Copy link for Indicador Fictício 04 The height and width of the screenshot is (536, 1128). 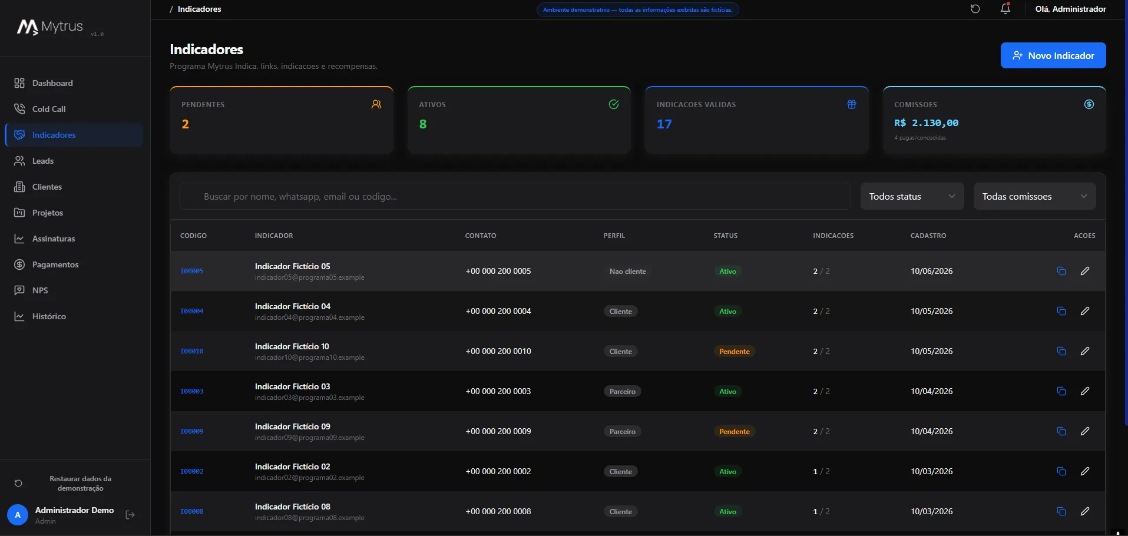pyautogui.click(x=1061, y=311)
